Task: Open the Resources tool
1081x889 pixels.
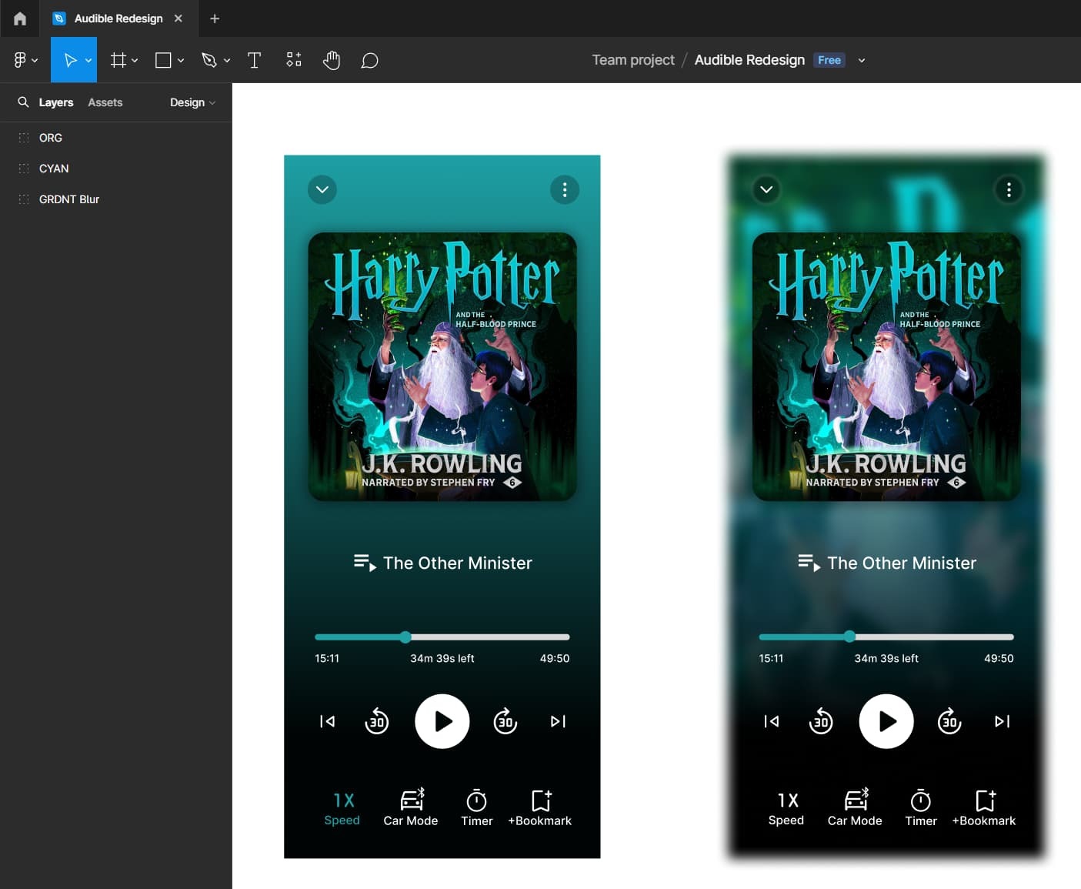Action: [x=293, y=60]
